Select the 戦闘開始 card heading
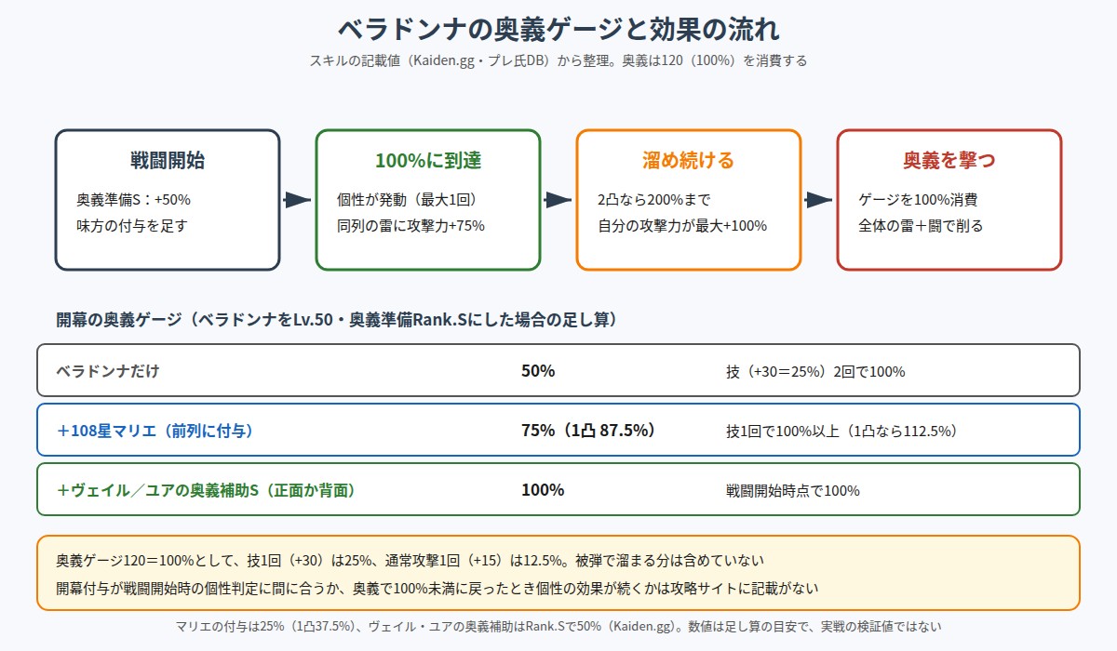This screenshot has height=651, width=1117. tap(168, 160)
